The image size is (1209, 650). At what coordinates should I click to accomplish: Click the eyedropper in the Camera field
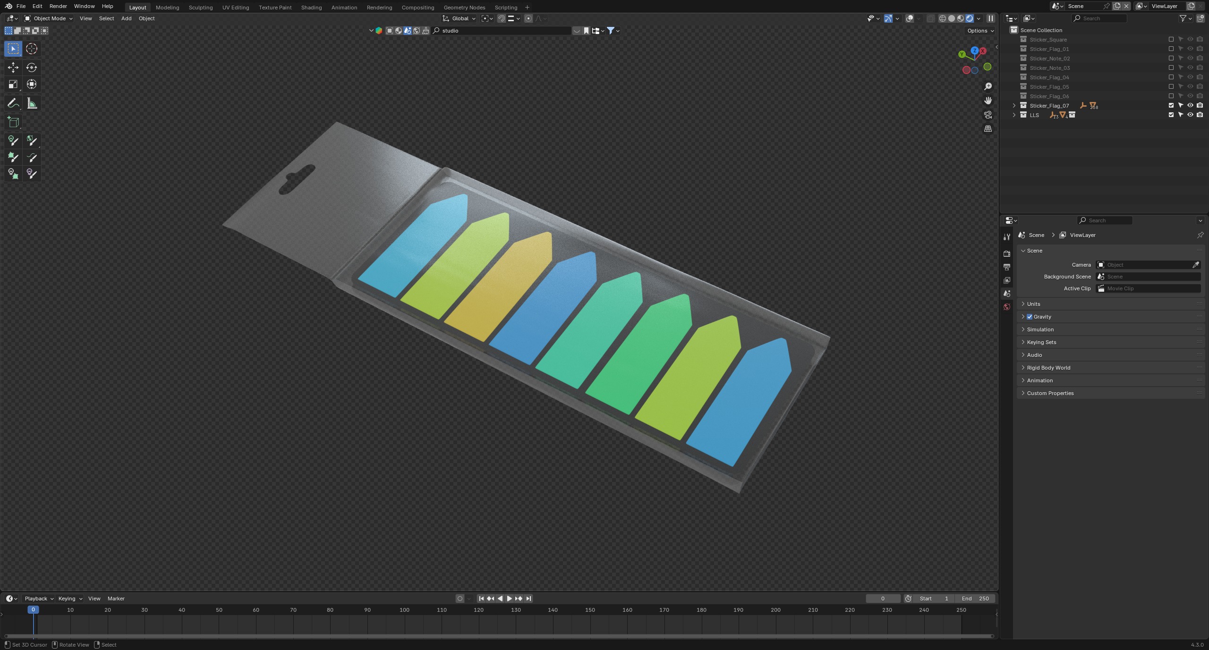[x=1196, y=265]
